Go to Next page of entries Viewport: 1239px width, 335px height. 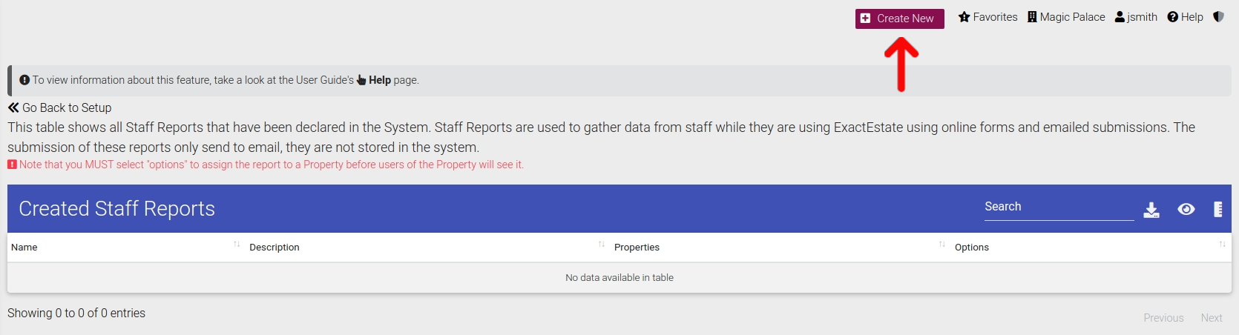click(1212, 318)
